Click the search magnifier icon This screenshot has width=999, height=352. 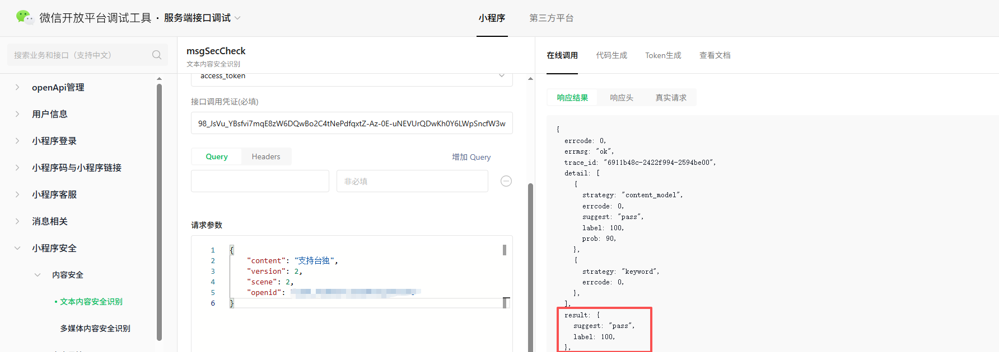click(157, 55)
